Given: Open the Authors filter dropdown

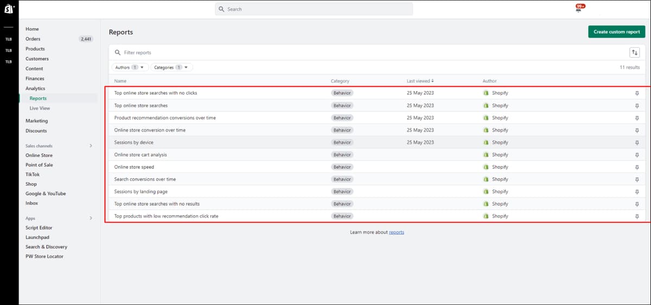Looking at the screenshot, I should coord(130,67).
